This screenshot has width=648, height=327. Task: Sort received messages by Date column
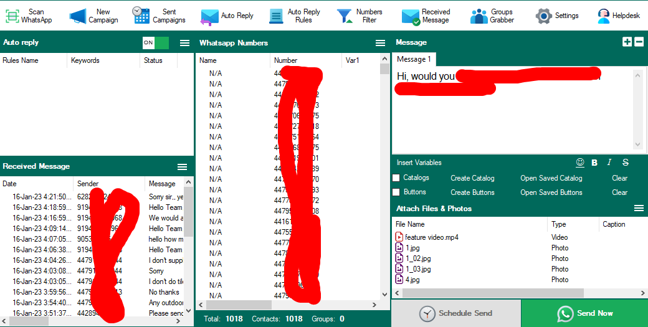(x=37, y=184)
